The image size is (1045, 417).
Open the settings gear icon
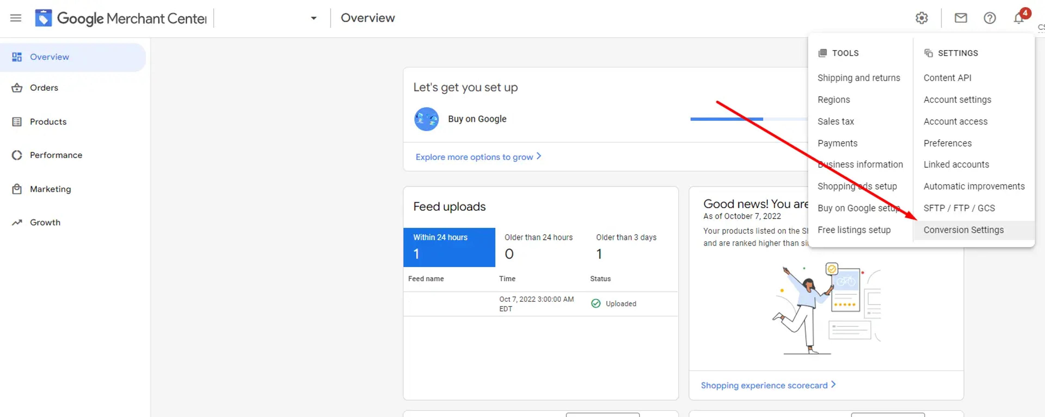point(921,18)
